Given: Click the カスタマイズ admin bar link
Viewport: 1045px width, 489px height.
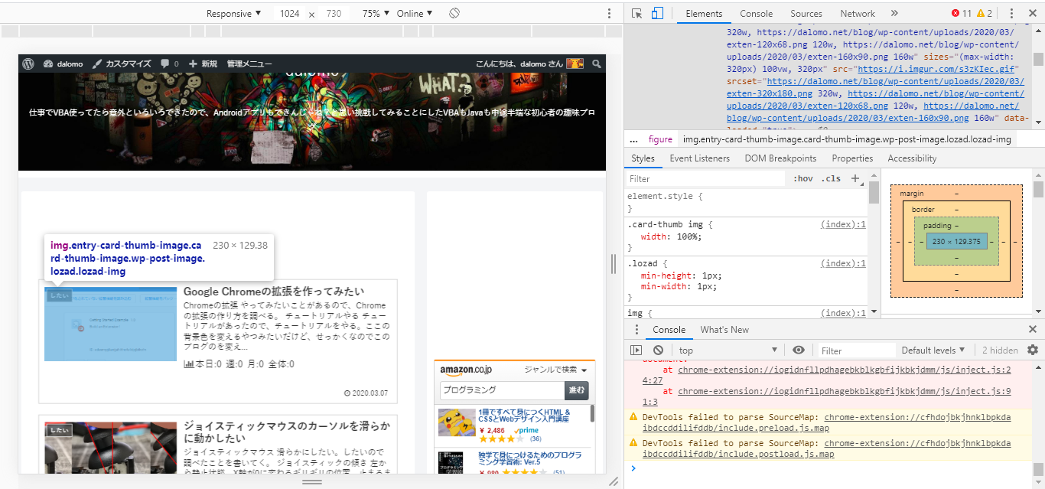Looking at the screenshot, I should point(122,64).
